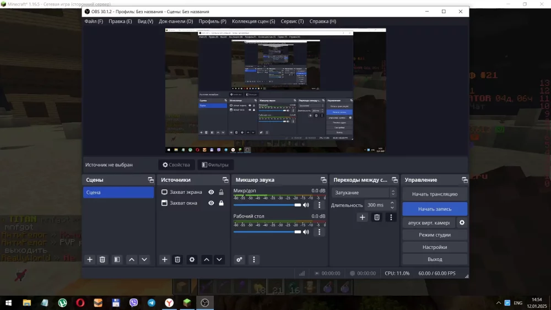Open transition three-dot properties menu
Image resolution: width=551 pixels, height=310 pixels.
click(391, 217)
